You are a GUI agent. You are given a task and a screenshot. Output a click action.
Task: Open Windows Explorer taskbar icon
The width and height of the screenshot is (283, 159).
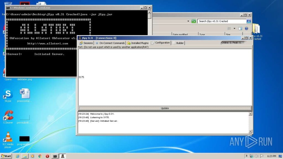tap(25, 156)
